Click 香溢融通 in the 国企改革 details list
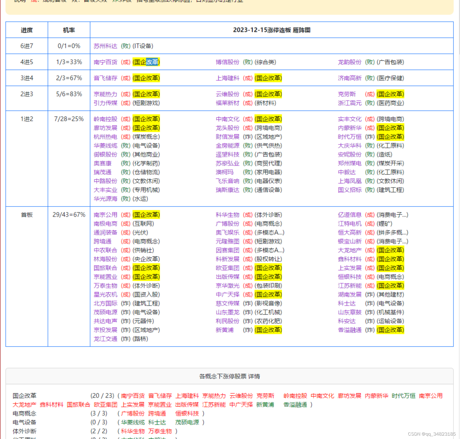Viewport: 460px width, 439px height. [x=295, y=404]
